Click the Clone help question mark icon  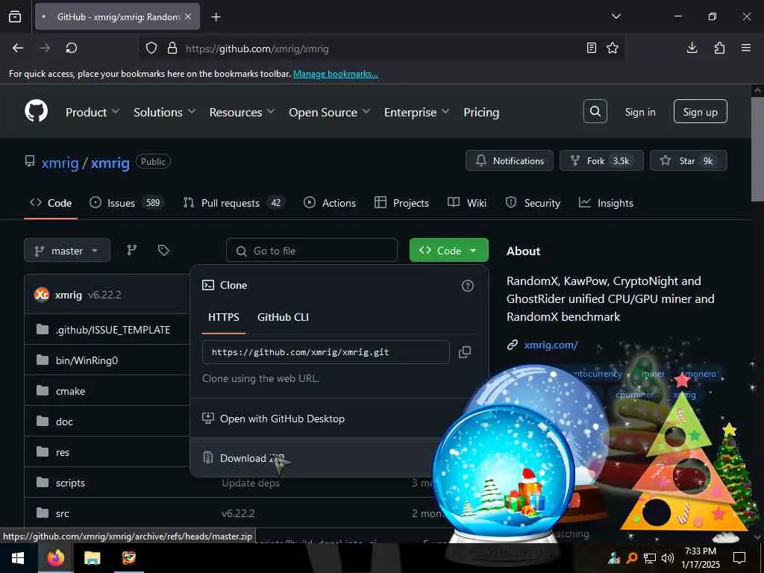pyautogui.click(x=467, y=286)
